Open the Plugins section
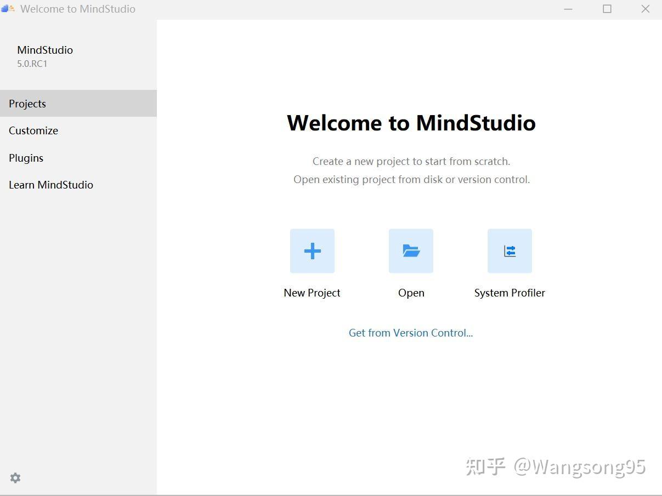The image size is (662, 496). click(x=78, y=158)
